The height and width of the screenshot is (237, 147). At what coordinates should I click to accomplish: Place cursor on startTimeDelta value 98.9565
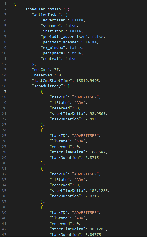97,113
